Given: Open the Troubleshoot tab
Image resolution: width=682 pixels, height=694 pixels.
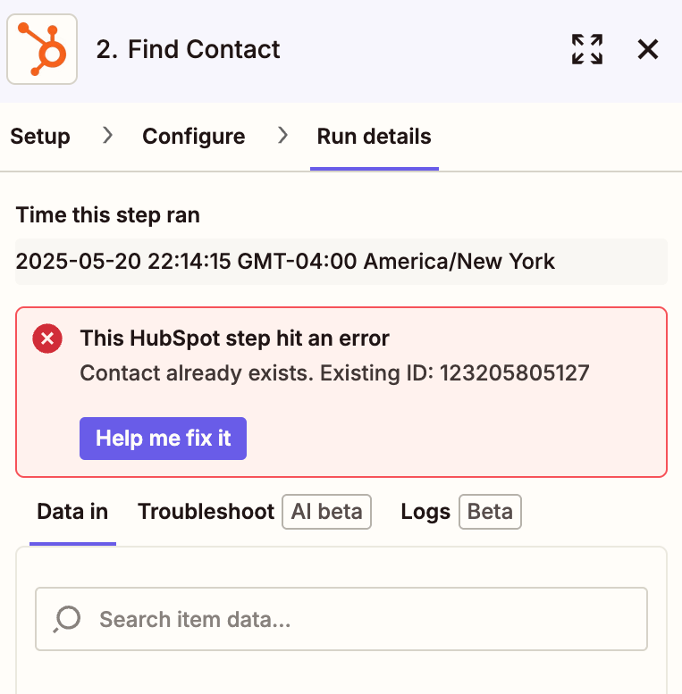Looking at the screenshot, I should pos(206,512).
